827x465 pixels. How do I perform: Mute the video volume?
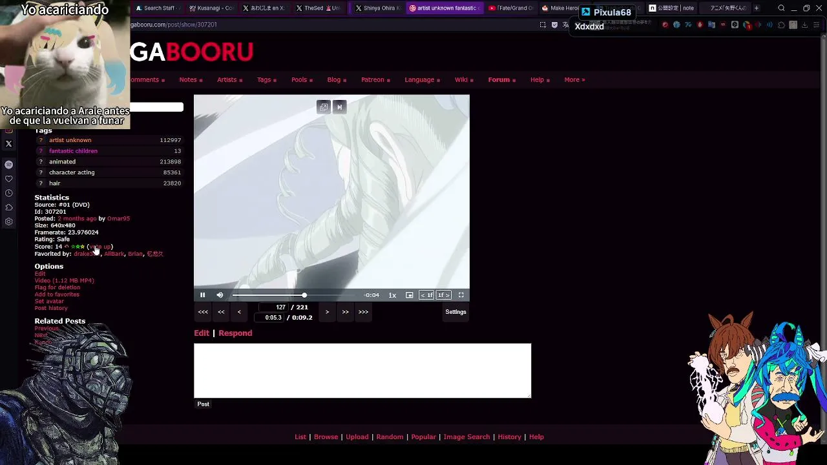click(x=220, y=295)
